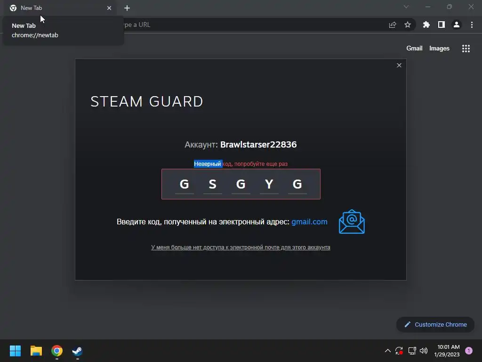Open Windows Start menu
Viewport: 482px width, 362px height.
tap(15, 351)
